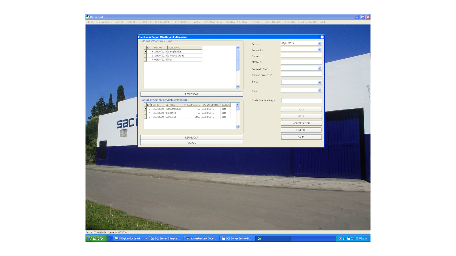Click the Inicio start button
Viewport: 456px width, 256px height.
(x=97, y=239)
